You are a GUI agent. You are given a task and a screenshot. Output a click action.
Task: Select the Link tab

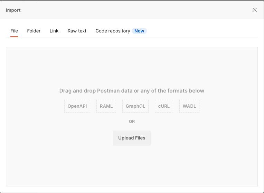(54, 31)
